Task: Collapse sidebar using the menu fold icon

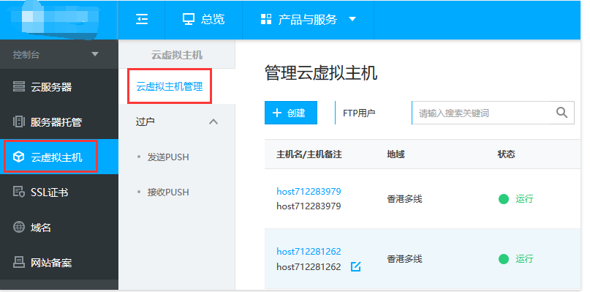Action: pyautogui.click(x=142, y=19)
